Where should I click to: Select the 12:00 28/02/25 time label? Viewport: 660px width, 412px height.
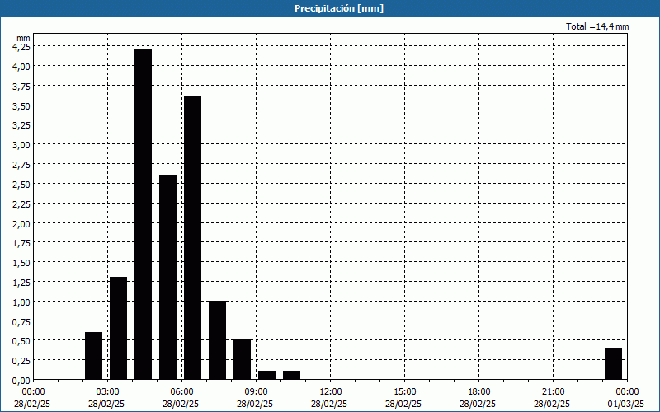coord(330,398)
